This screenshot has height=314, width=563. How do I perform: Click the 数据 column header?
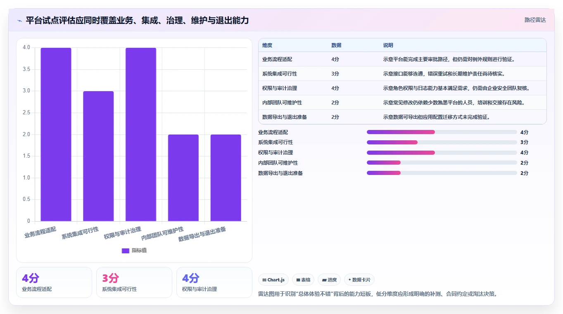point(336,45)
